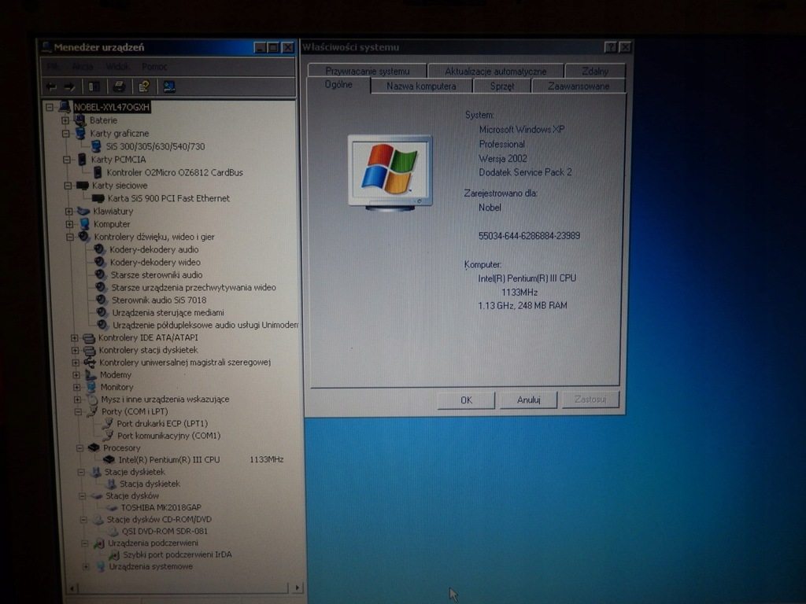The image size is (806, 604).
Task: Select the Modemy category icon
Action: click(x=91, y=375)
